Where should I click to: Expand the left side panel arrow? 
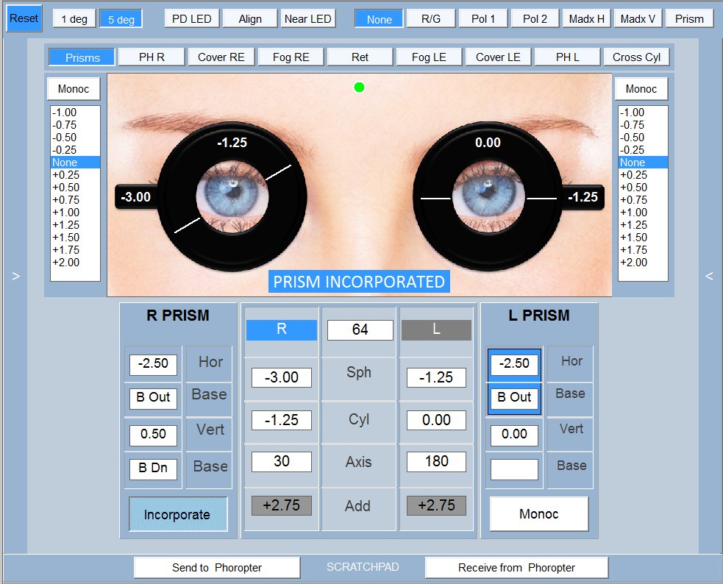tap(15, 276)
